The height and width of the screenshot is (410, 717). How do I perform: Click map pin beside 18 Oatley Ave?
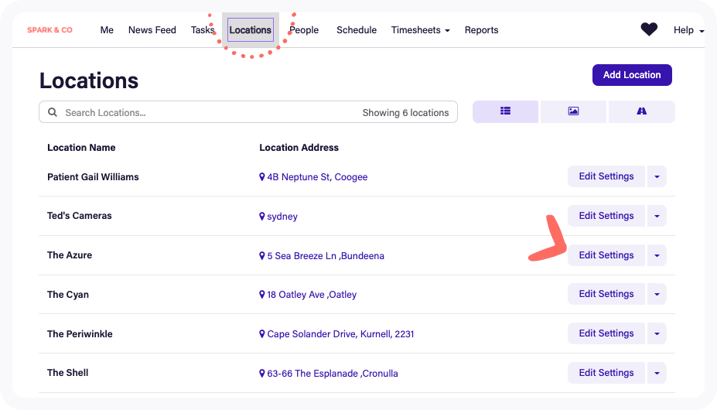pos(262,295)
